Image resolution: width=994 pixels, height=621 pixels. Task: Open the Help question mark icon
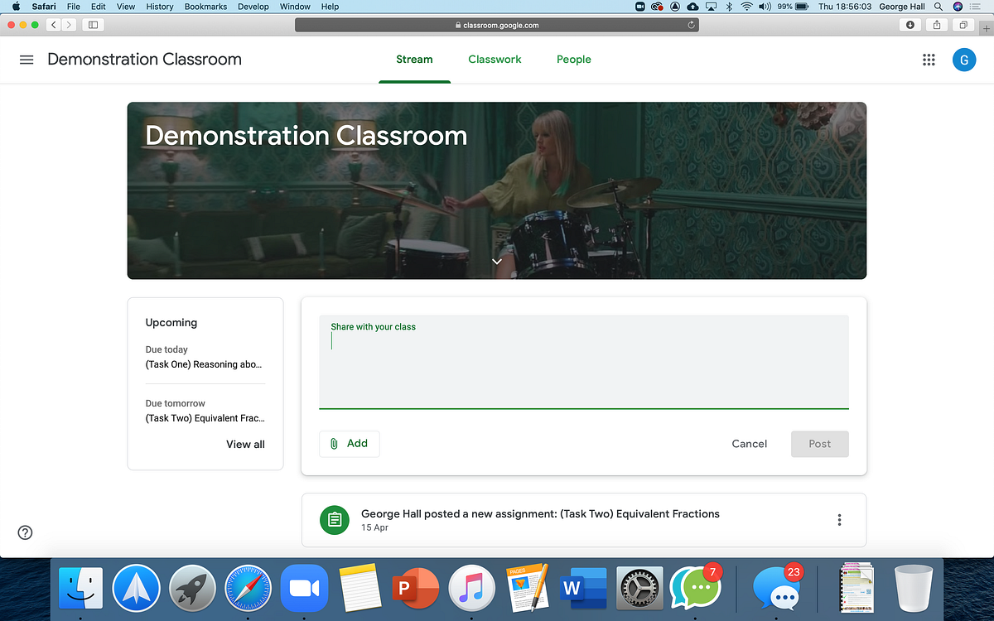pyautogui.click(x=24, y=532)
